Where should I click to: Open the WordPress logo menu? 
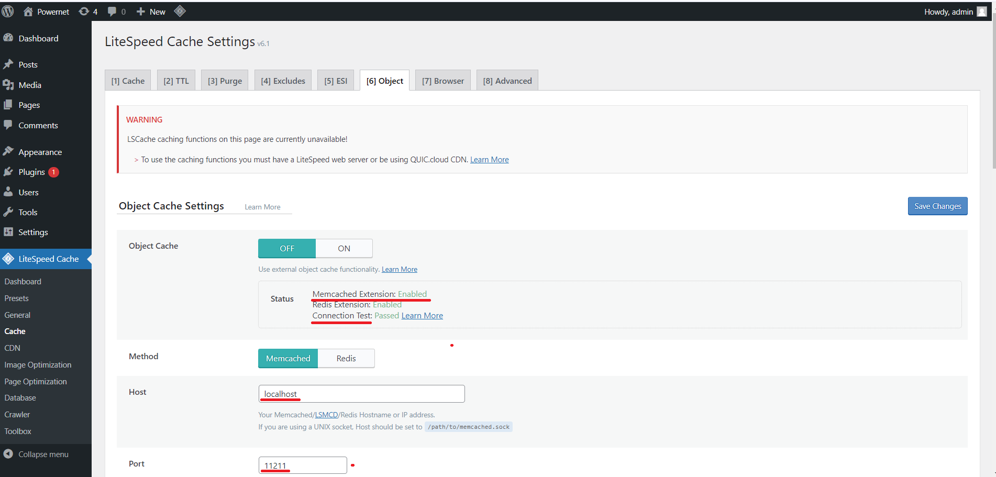(x=8, y=12)
